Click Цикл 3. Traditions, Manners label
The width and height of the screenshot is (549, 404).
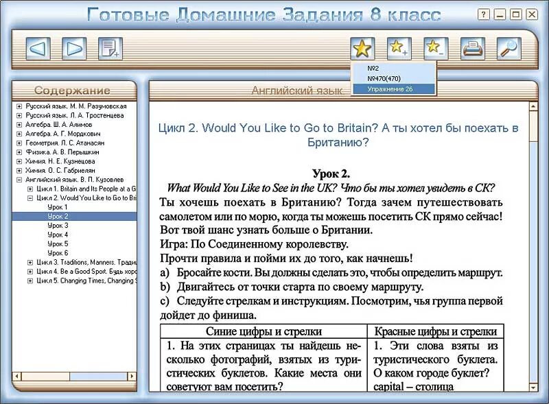(86, 262)
